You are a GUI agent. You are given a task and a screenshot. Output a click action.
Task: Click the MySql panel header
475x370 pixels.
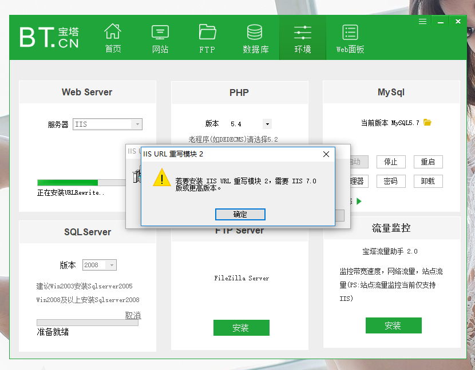click(391, 92)
